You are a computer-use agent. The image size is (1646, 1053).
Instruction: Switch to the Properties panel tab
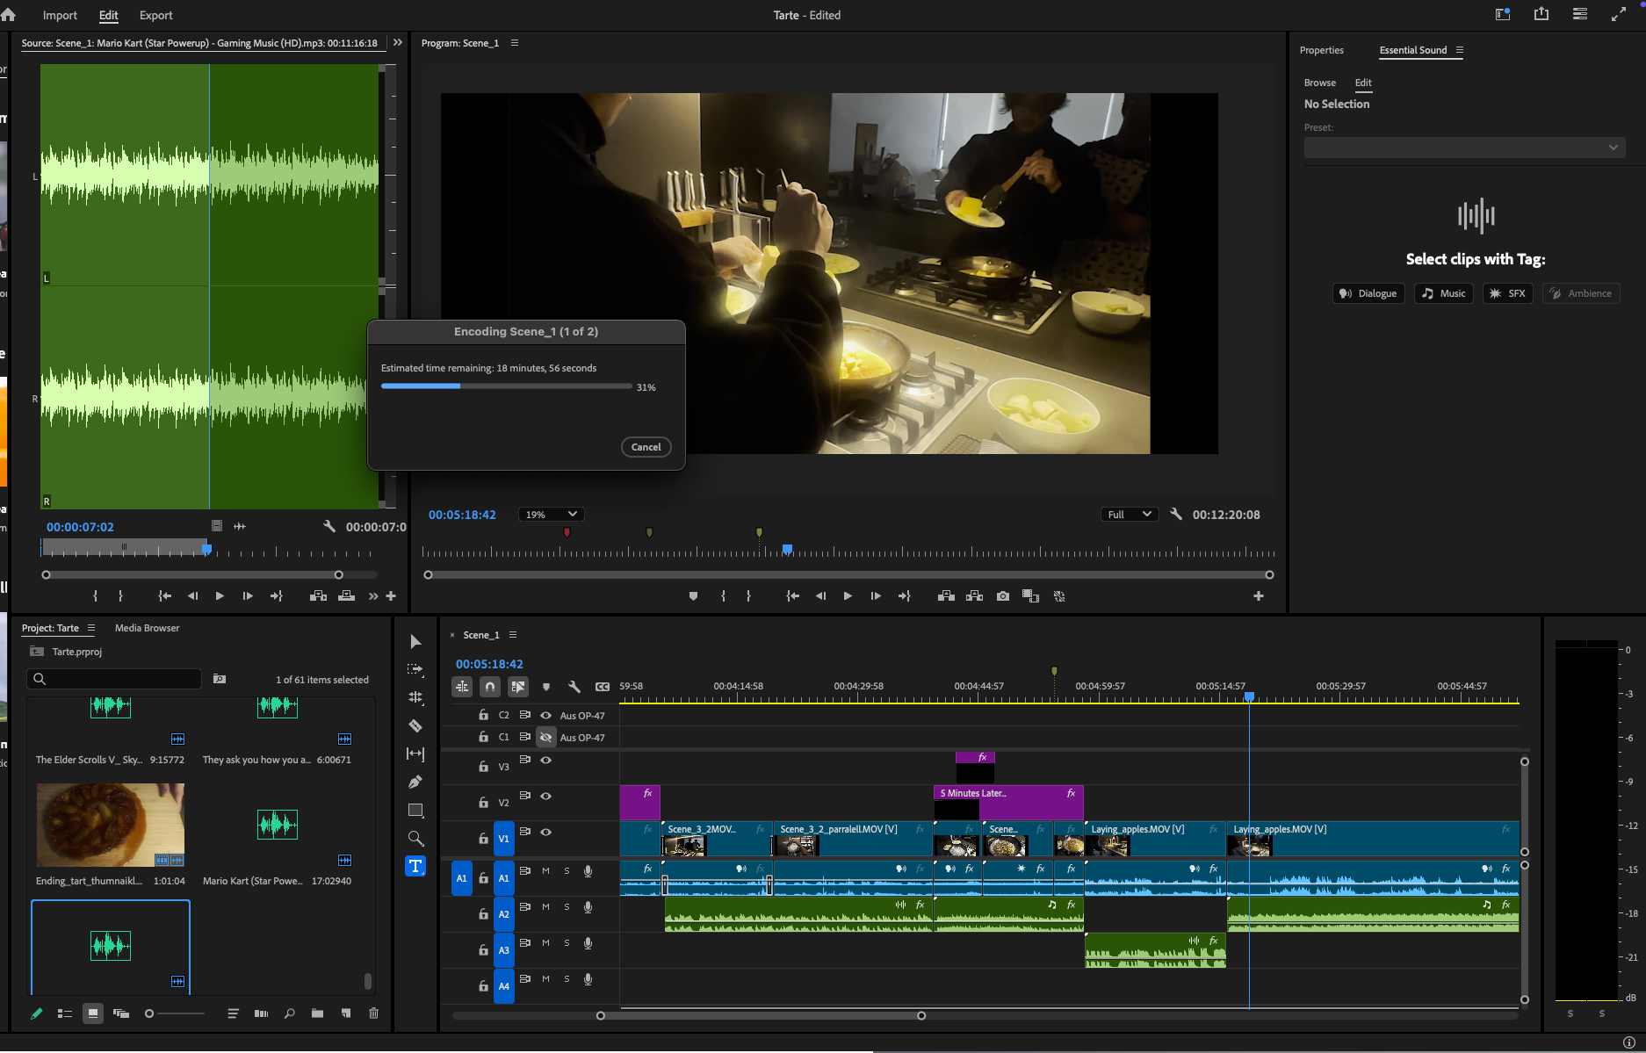[x=1321, y=50]
